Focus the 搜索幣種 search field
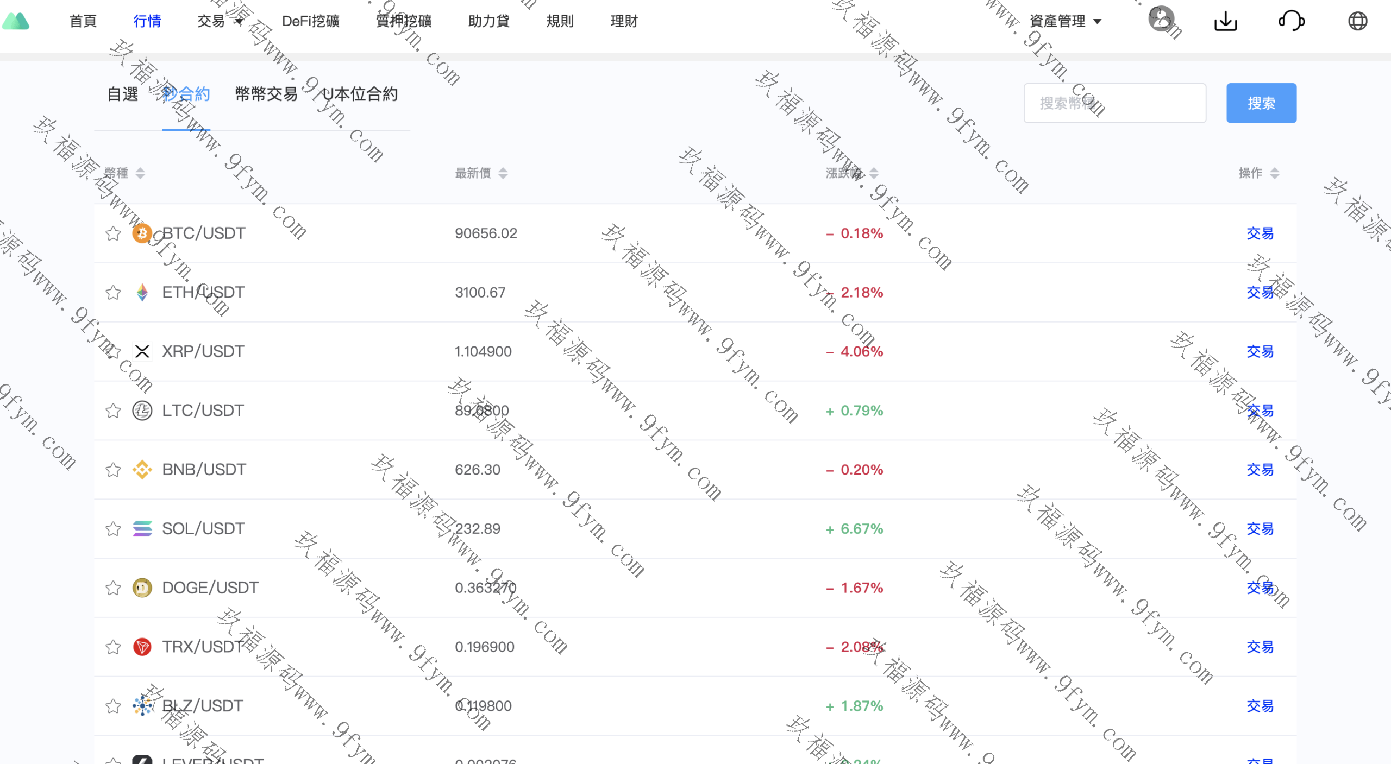The height and width of the screenshot is (764, 1391). 1114,103
